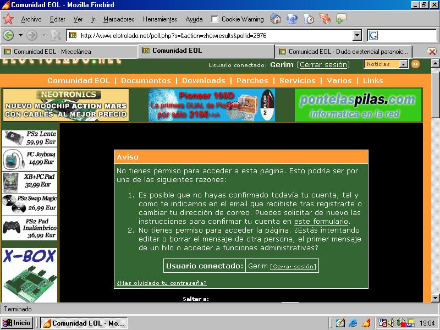Click the page scrollbar down arrow
This screenshot has width=440, height=330.
[435, 298]
